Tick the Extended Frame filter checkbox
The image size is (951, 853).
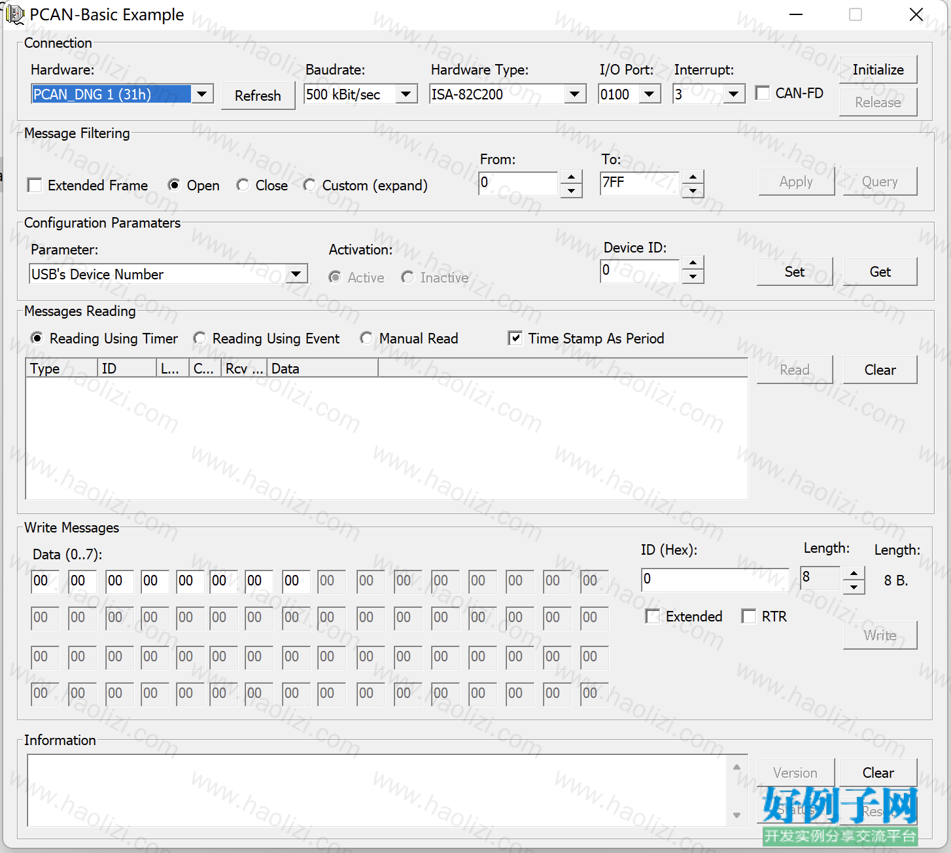35,185
